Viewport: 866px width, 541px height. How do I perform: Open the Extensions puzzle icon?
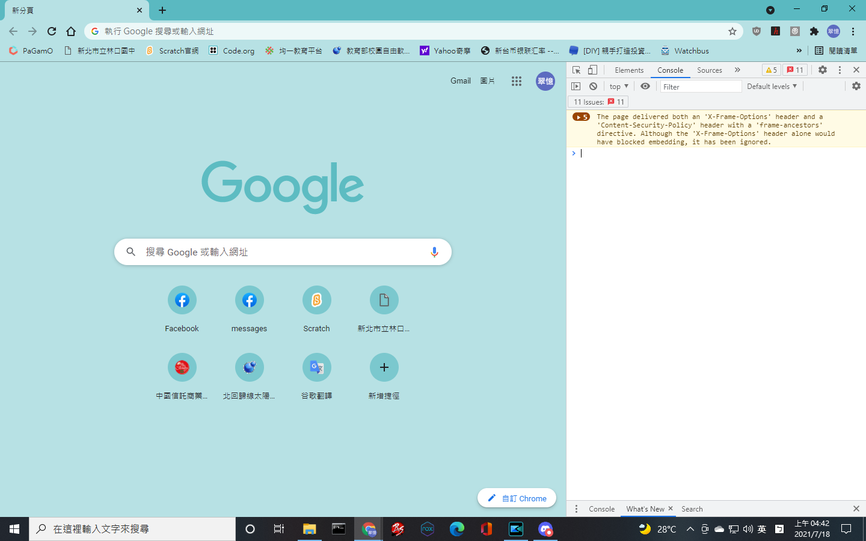(x=814, y=31)
